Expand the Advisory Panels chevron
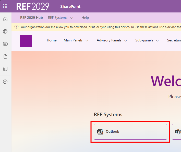Screen dimensions: 181x152 click(x=126, y=41)
